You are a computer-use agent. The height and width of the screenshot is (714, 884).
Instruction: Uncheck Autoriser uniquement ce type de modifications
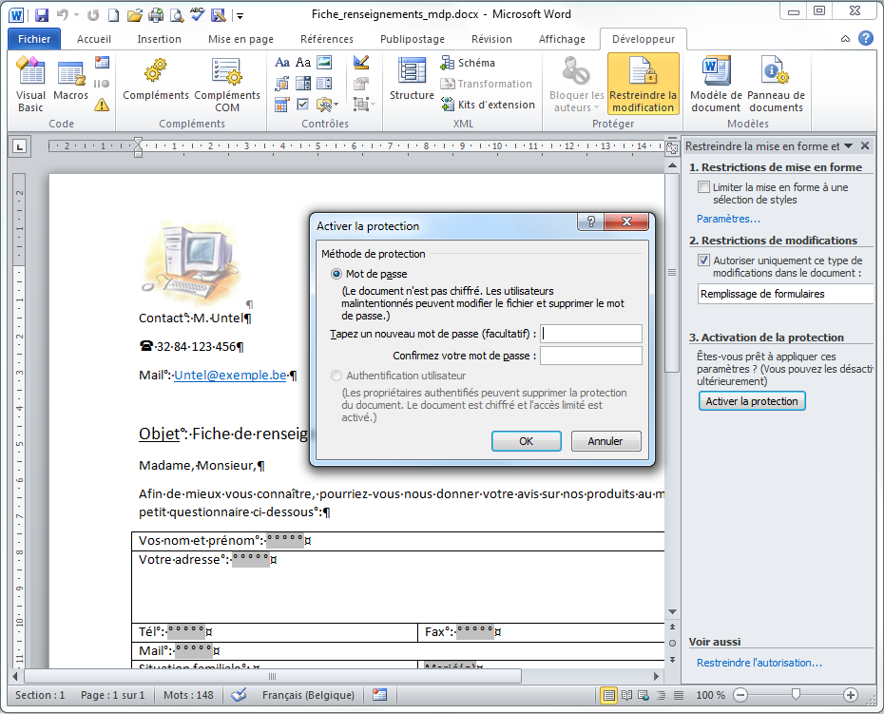pyautogui.click(x=703, y=260)
